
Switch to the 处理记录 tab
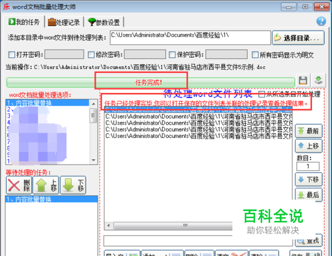click(x=64, y=22)
